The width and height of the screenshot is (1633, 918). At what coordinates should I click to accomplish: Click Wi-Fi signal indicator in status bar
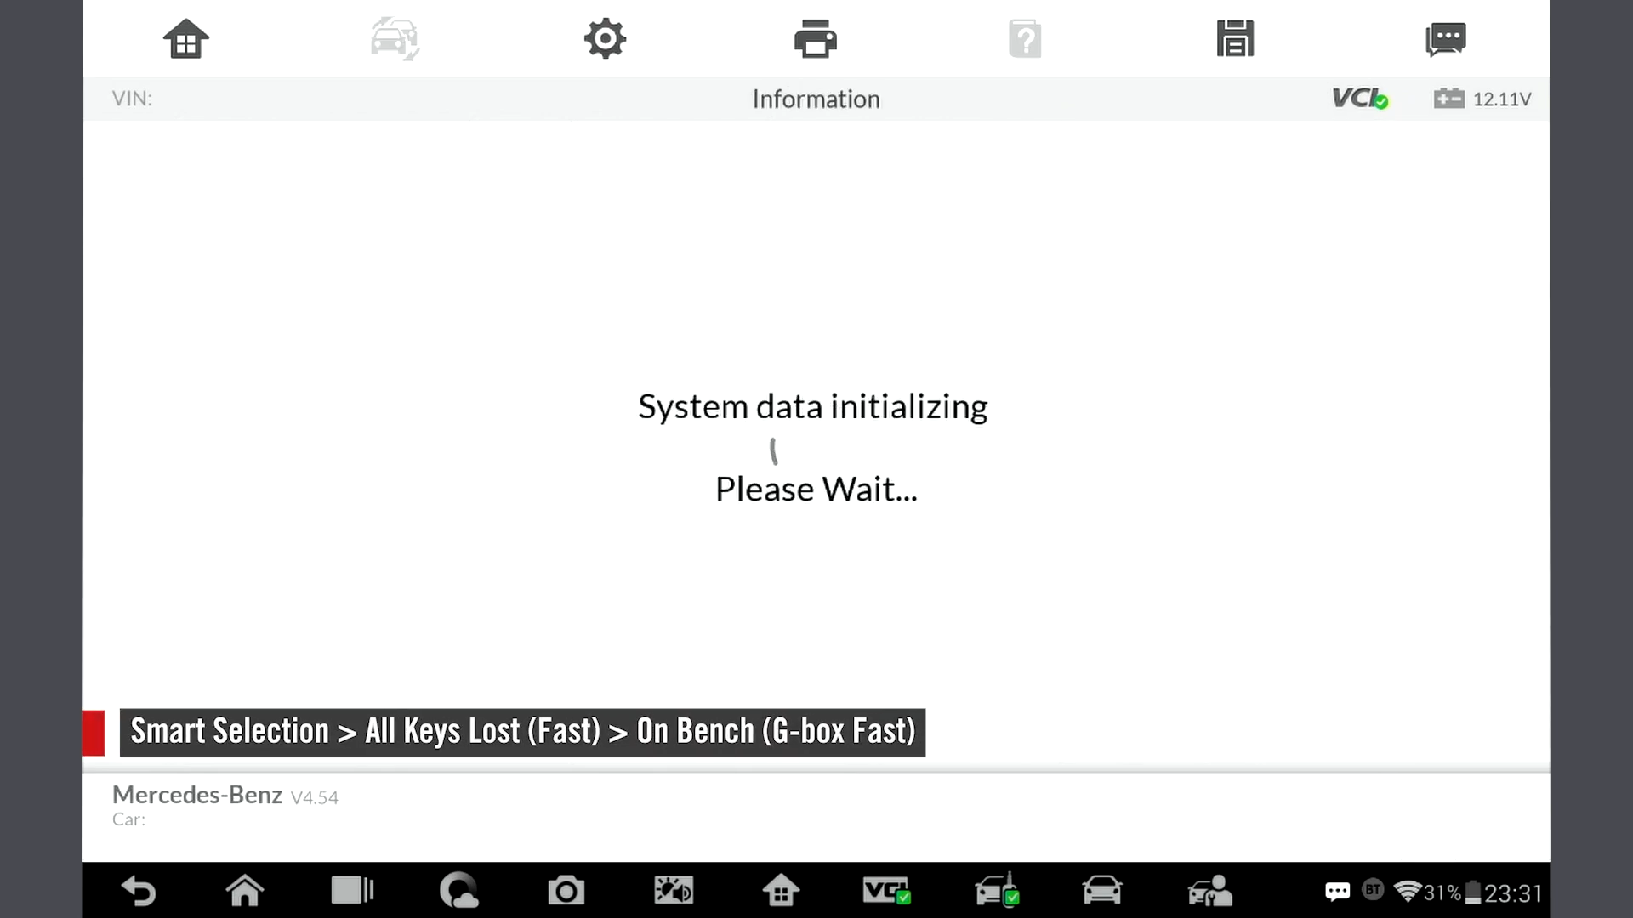1404,891
